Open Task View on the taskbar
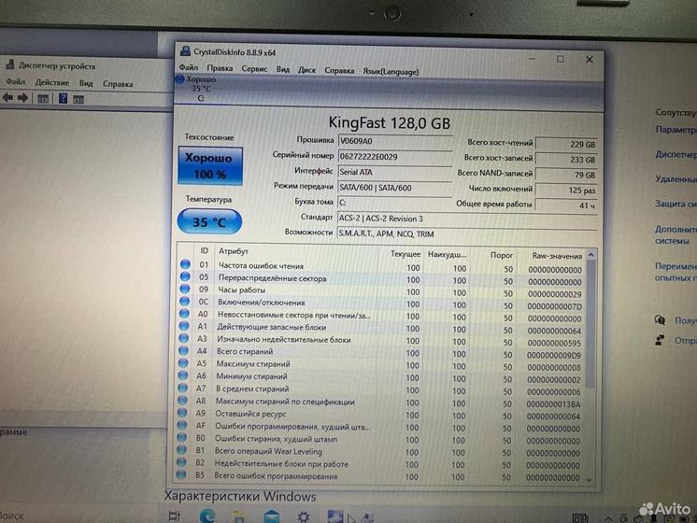This screenshot has height=523, width=697. click(x=174, y=516)
